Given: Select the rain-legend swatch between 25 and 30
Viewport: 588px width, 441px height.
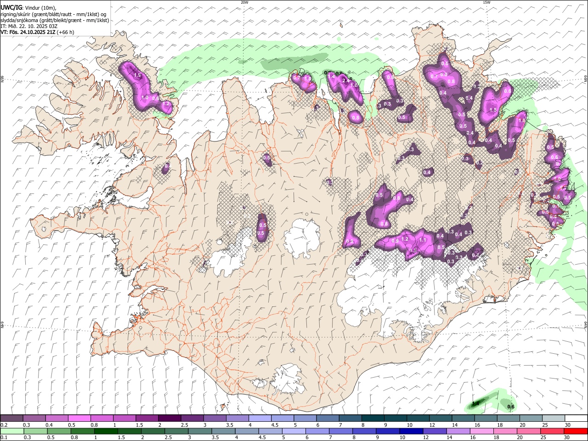Looking at the screenshot, I should click(553, 431).
